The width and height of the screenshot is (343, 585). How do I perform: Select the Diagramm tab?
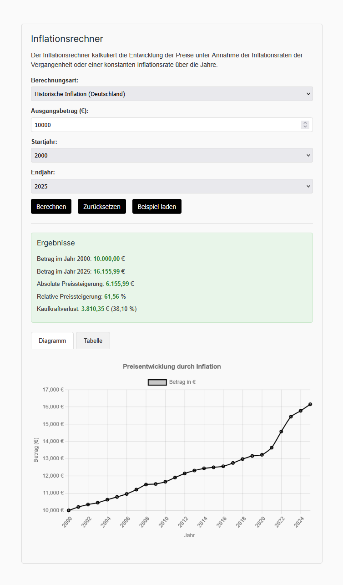pyautogui.click(x=52, y=340)
